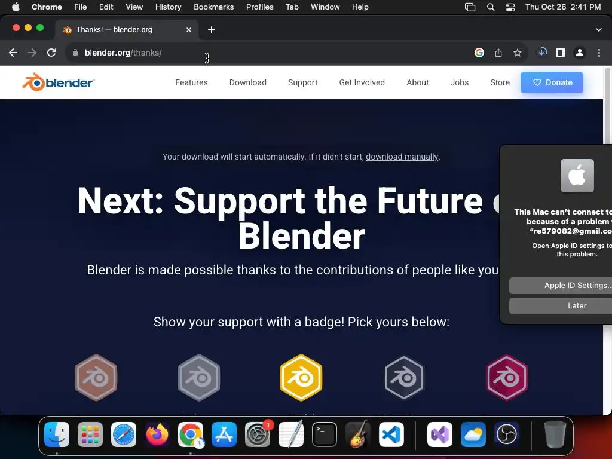Open the Jobs nav link

pos(460,82)
